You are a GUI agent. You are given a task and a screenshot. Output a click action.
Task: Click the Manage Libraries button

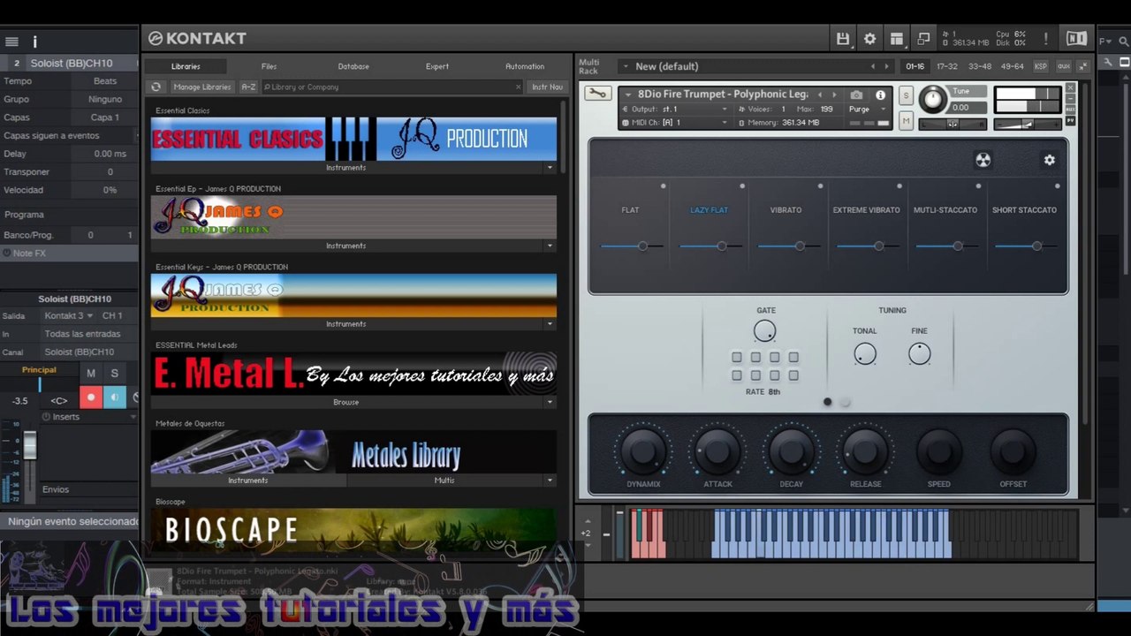click(202, 87)
